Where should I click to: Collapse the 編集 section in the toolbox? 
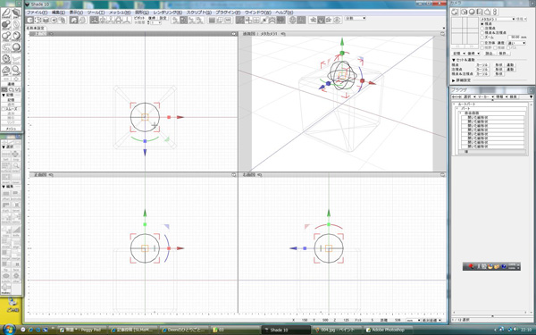4,187
